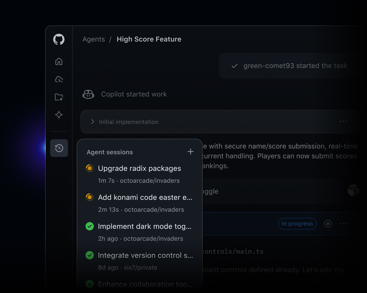Select the Integrate version control session
Viewport: 367px width, 293px height.
145,255
